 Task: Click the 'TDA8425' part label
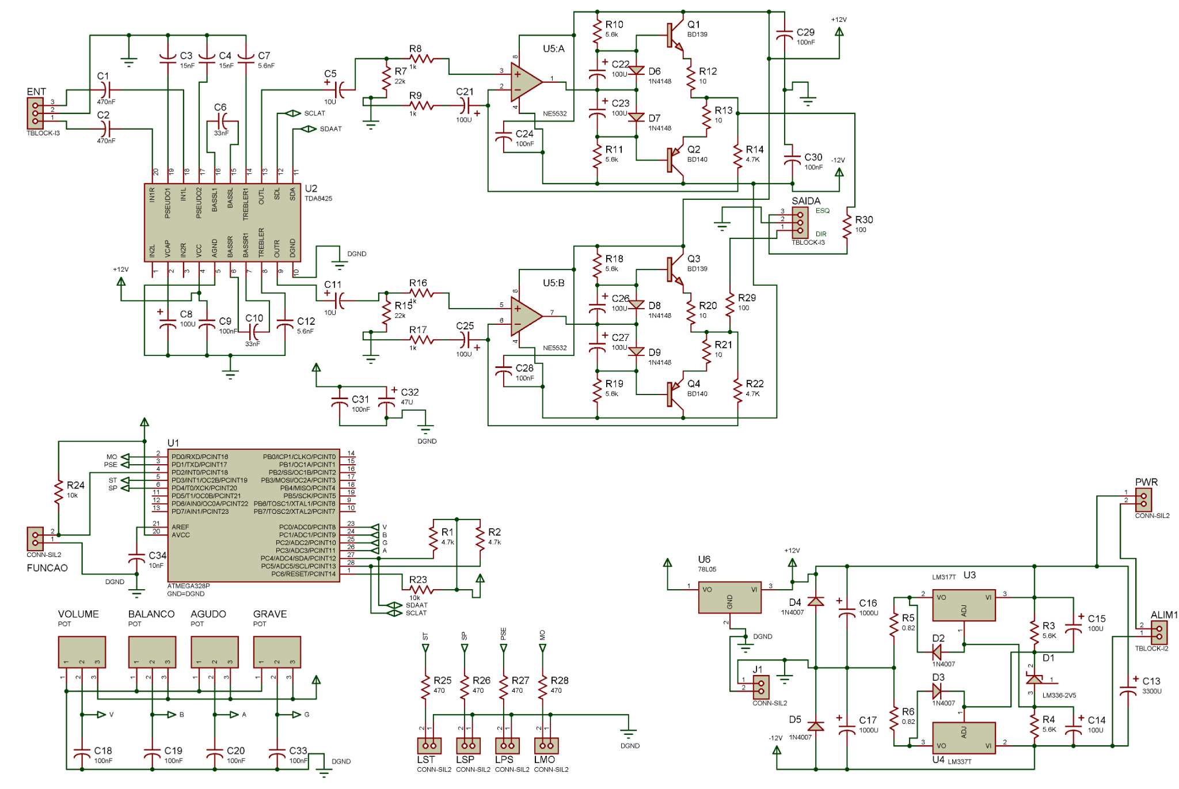[319, 199]
